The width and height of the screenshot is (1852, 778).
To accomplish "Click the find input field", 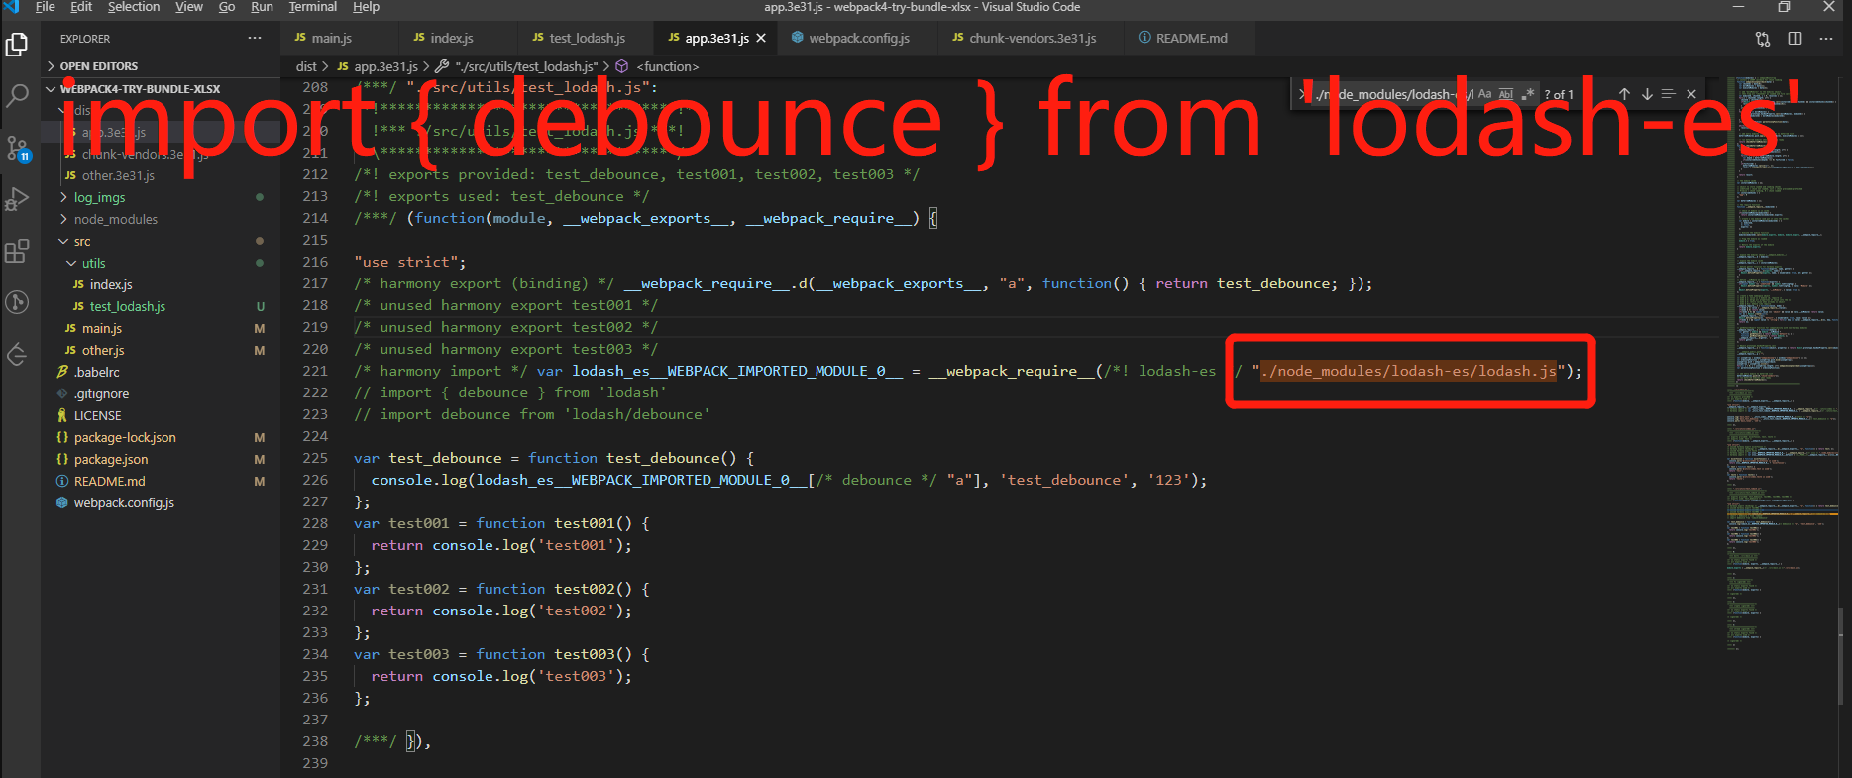I will [x=1392, y=94].
